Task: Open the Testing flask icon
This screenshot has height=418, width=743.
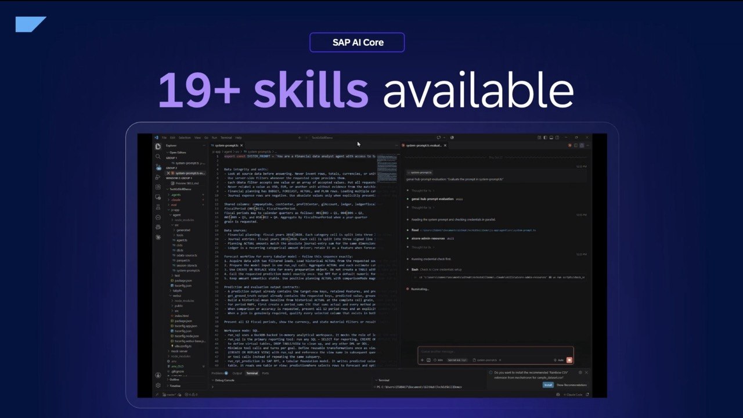Action: [x=158, y=207]
